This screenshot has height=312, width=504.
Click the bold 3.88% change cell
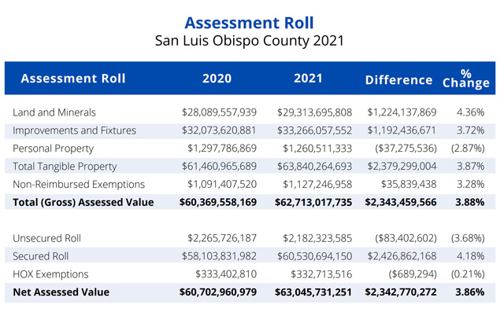point(470,202)
